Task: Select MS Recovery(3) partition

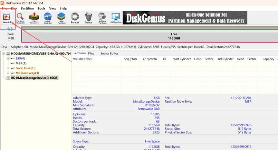Action: 27,73
